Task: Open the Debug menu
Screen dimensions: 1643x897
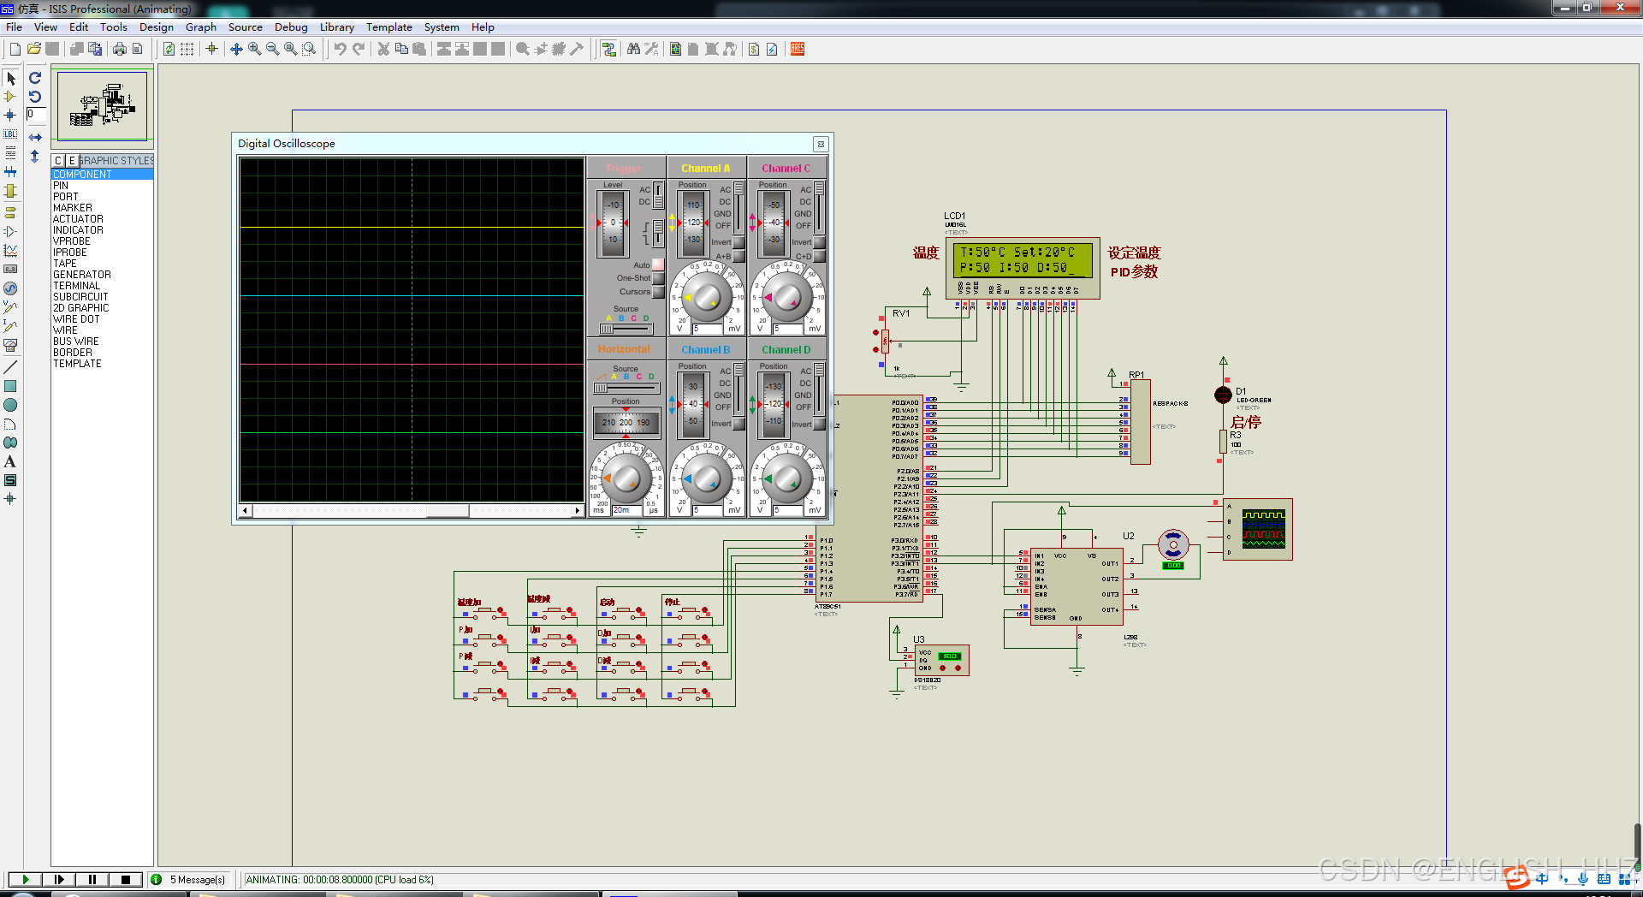Action: pyautogui.click(x=291, y=27)
